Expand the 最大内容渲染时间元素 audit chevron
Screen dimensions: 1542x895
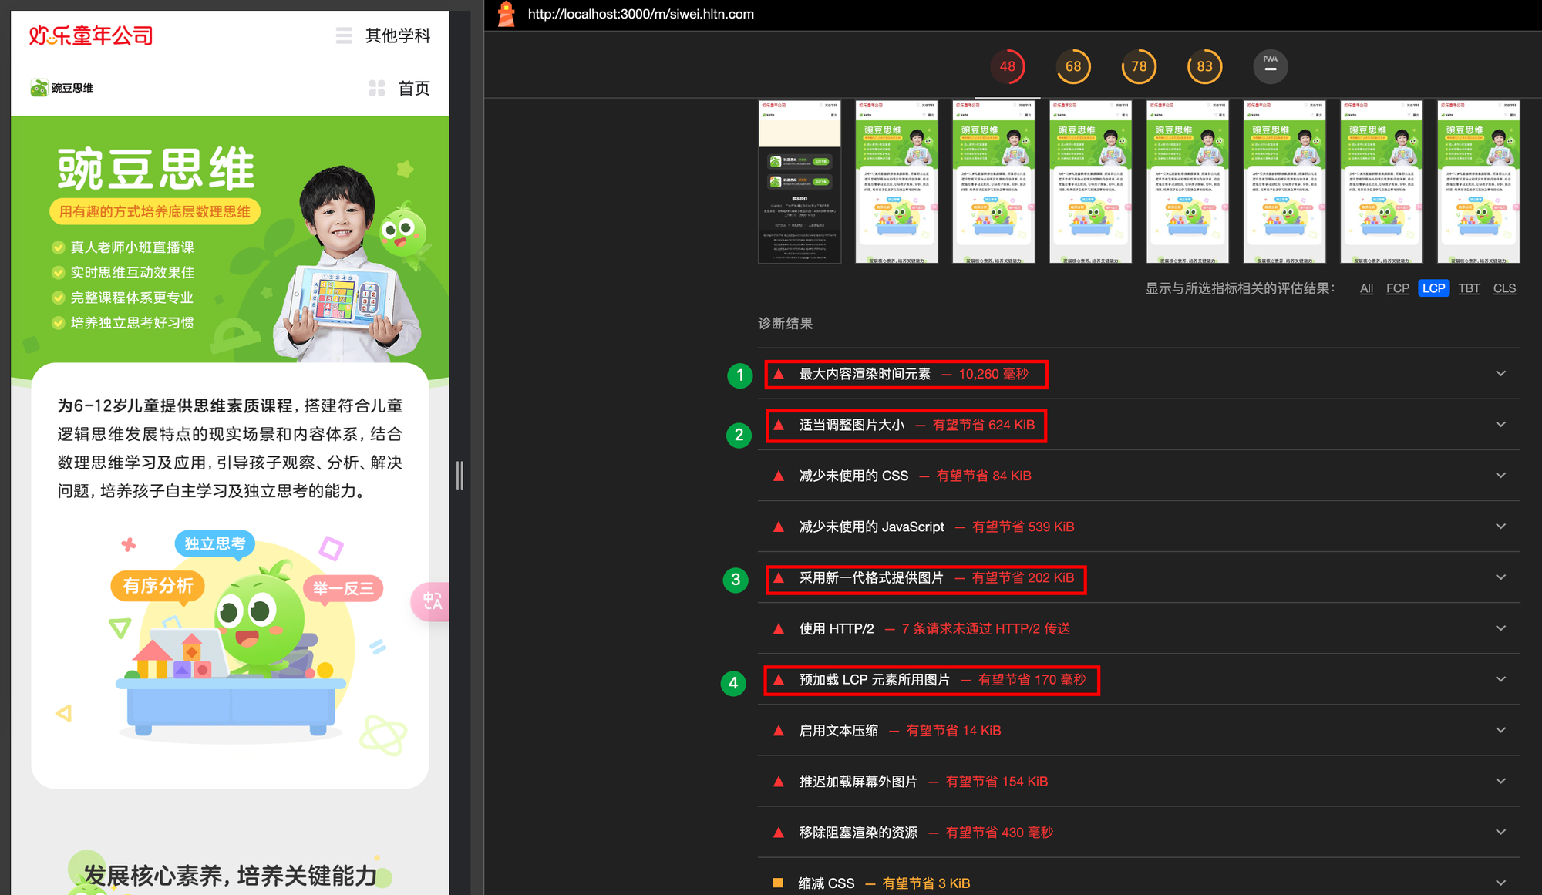[x=1500, y=374]
